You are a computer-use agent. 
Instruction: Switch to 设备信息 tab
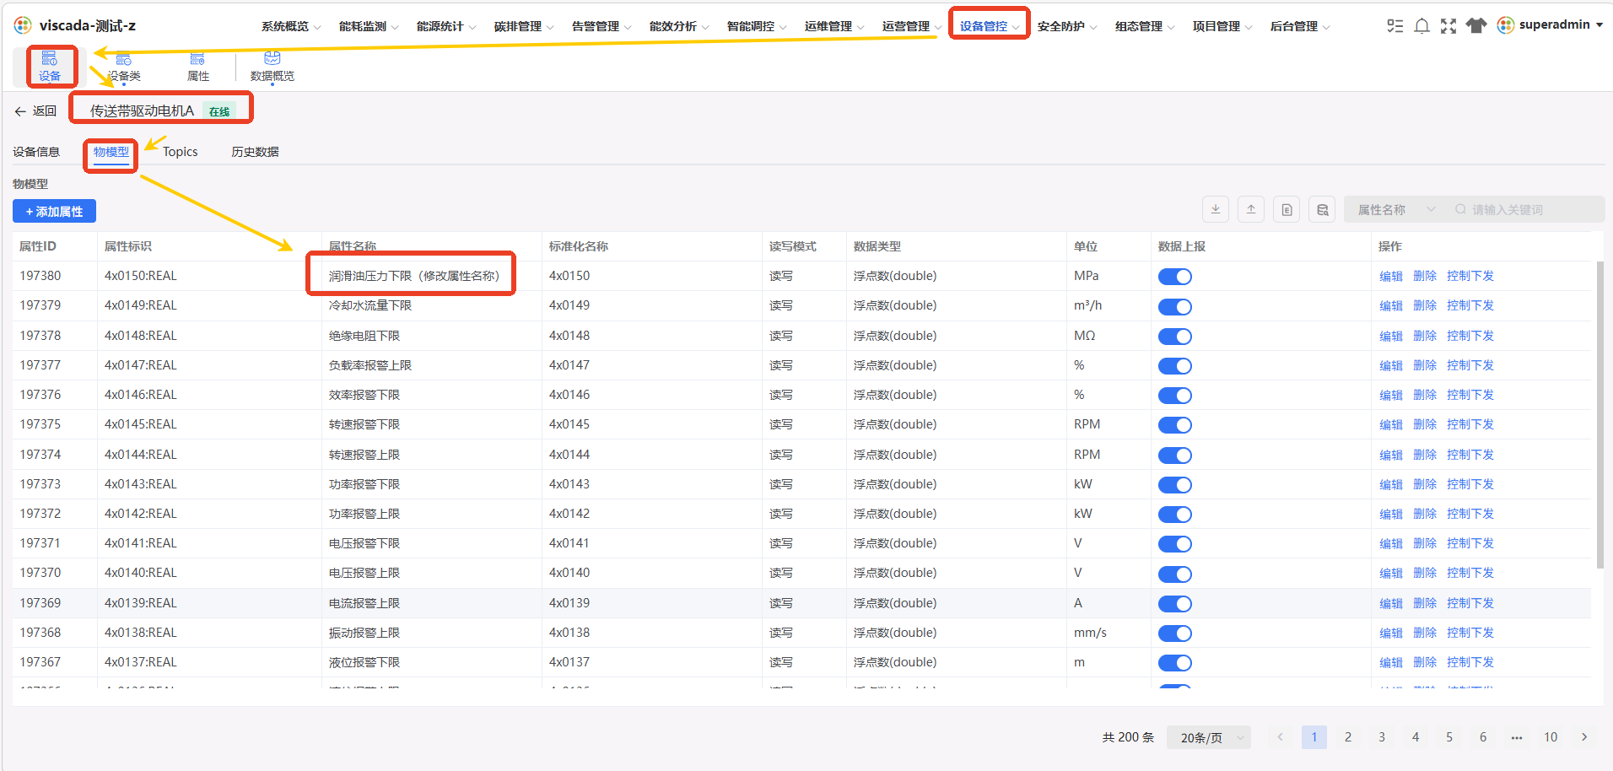36,152
